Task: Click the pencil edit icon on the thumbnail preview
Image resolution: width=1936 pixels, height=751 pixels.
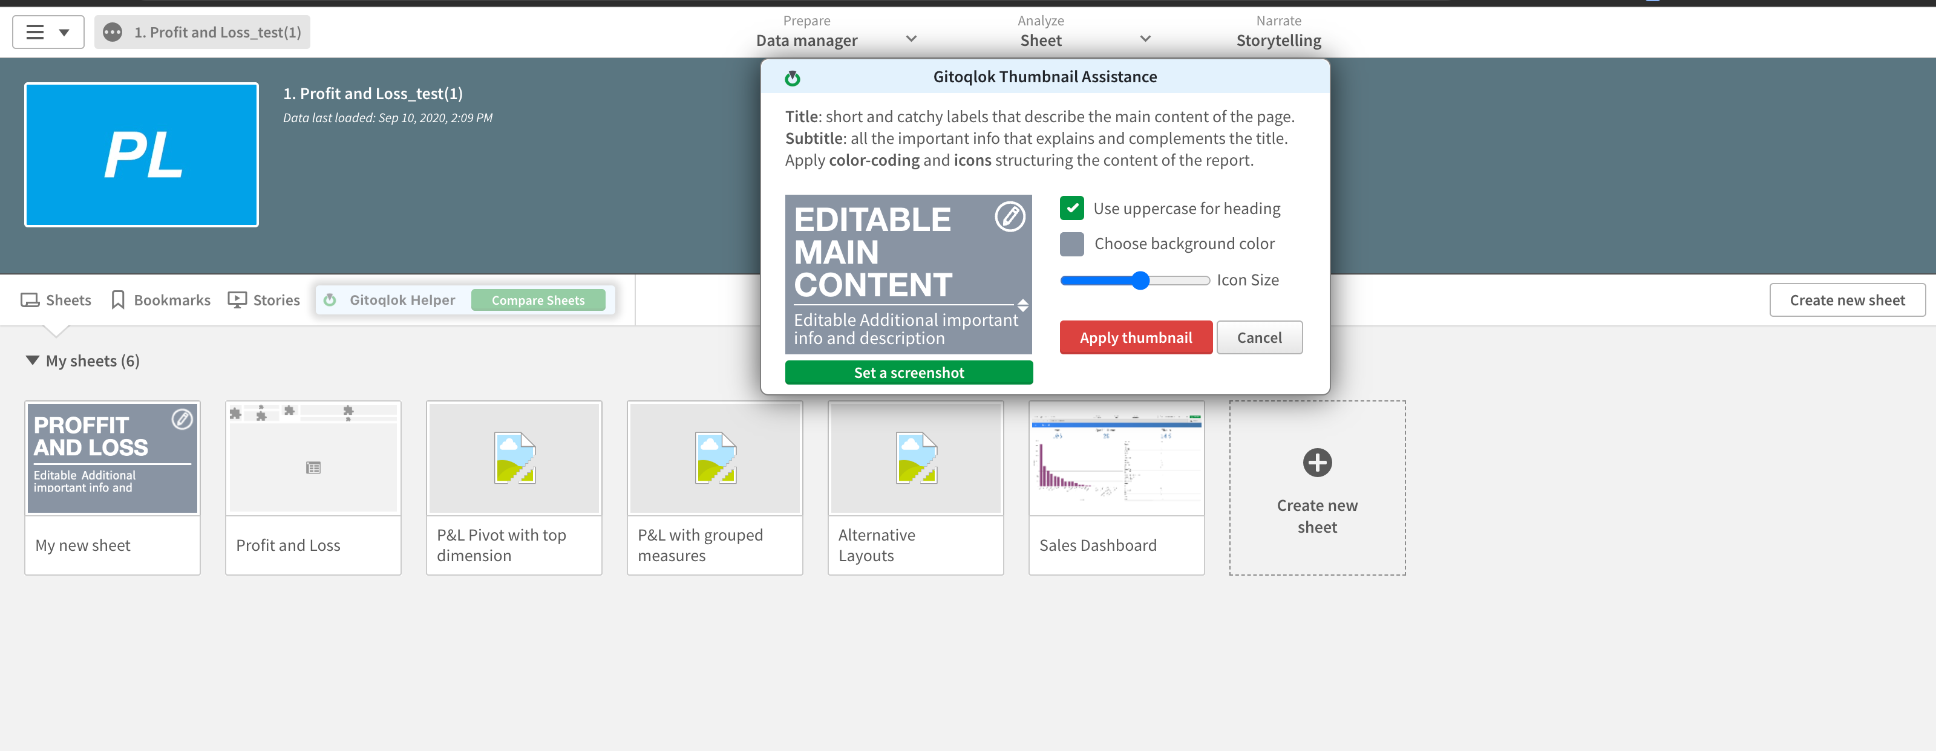Action: pos(1011,218)
